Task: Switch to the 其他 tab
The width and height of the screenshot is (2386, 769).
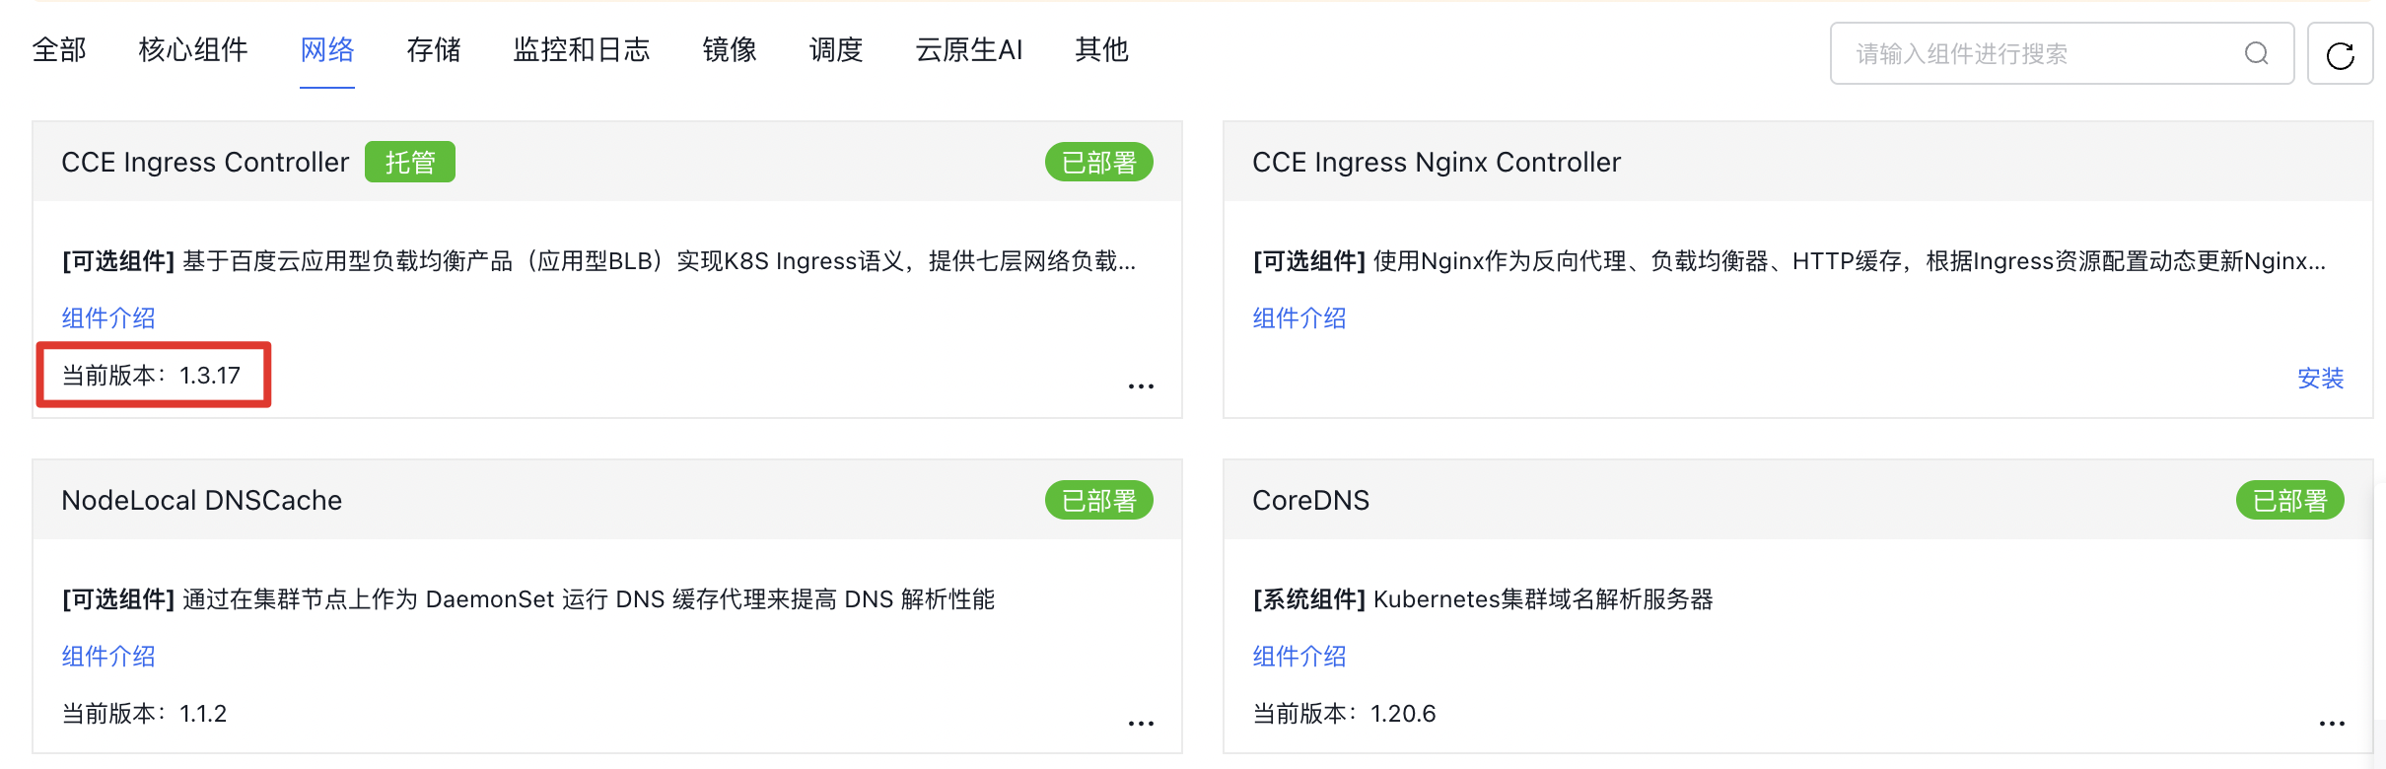Action: tap(1101, 49)
